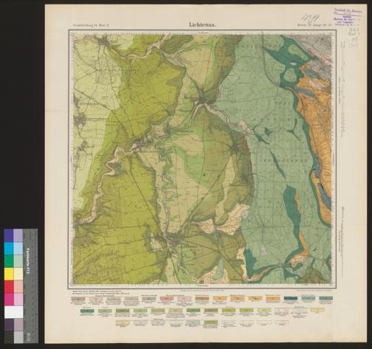
Task: Pick the pale yellow last box in second legend row
Action: tap(317, 311)
